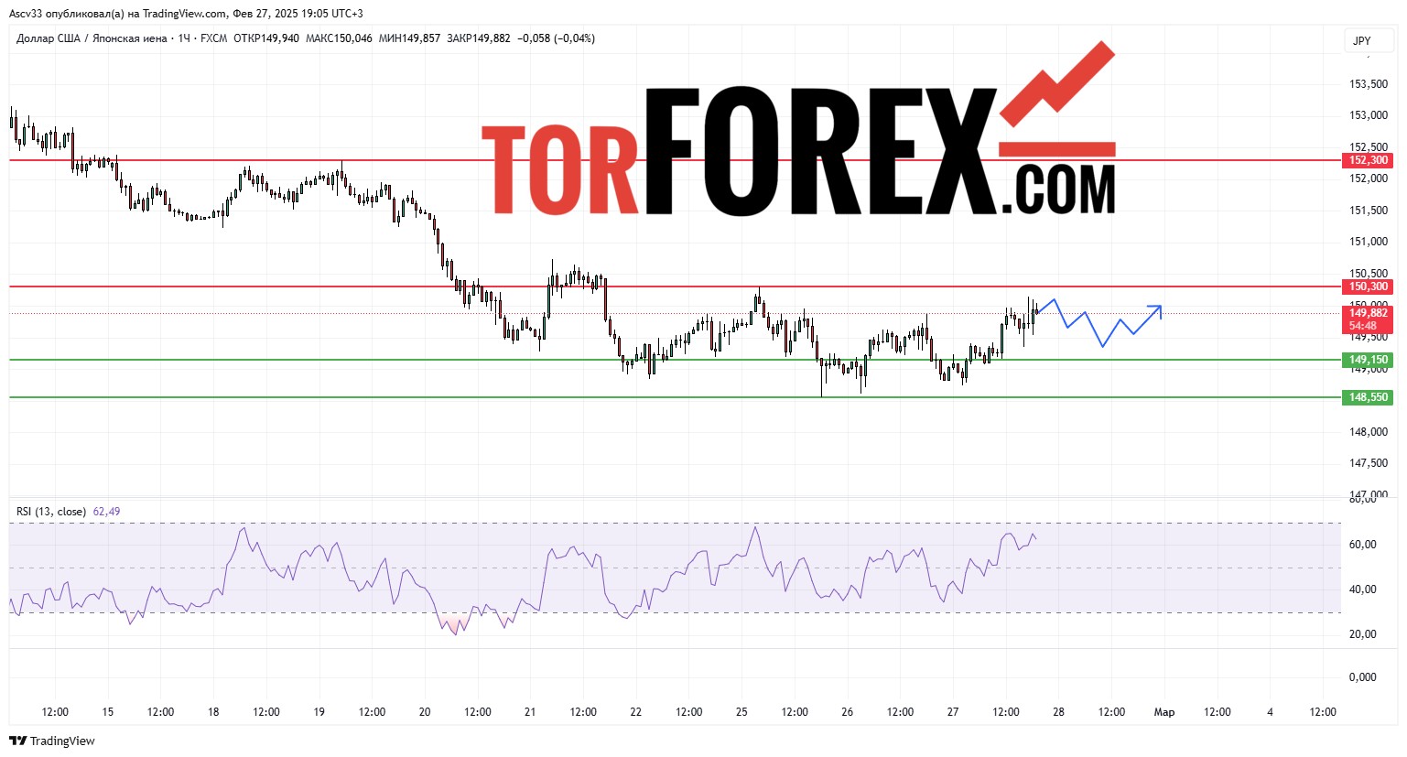Click date 18 on the time axis
The image size is (1407, 757).
[x=213, y=712]
